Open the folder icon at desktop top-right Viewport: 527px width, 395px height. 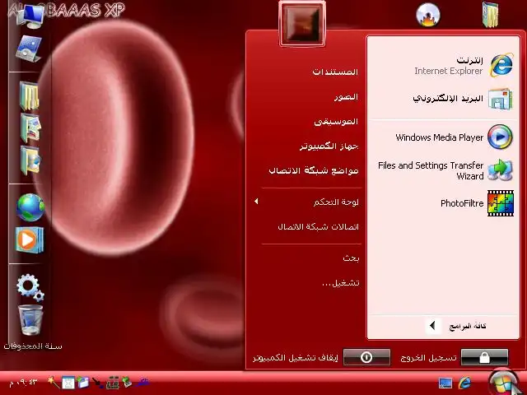tap(490, 15)
